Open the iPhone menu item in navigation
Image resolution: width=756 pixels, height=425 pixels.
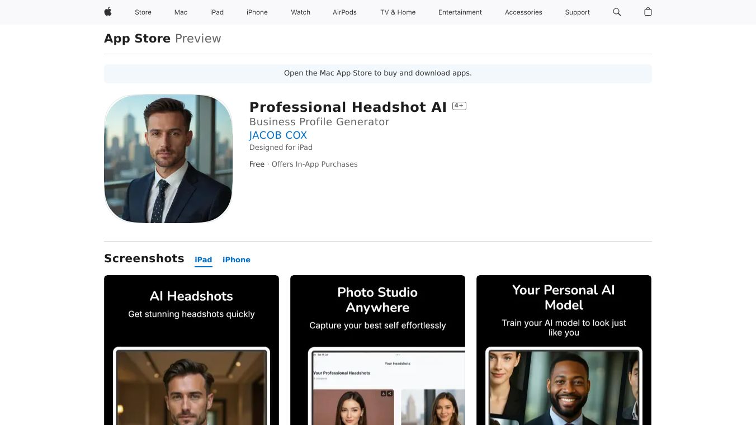tap(257, 12)
